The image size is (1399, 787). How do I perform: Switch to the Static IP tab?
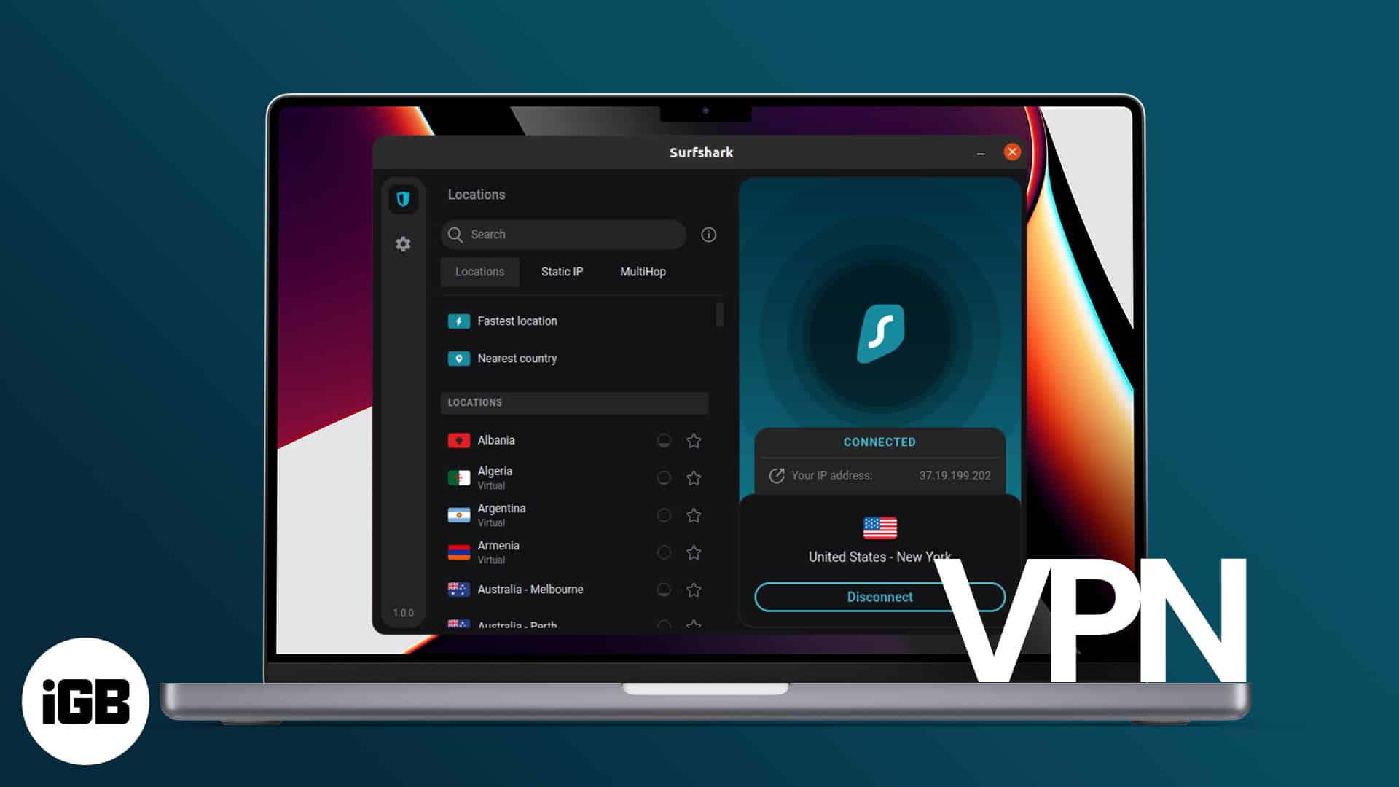point(562,271)
